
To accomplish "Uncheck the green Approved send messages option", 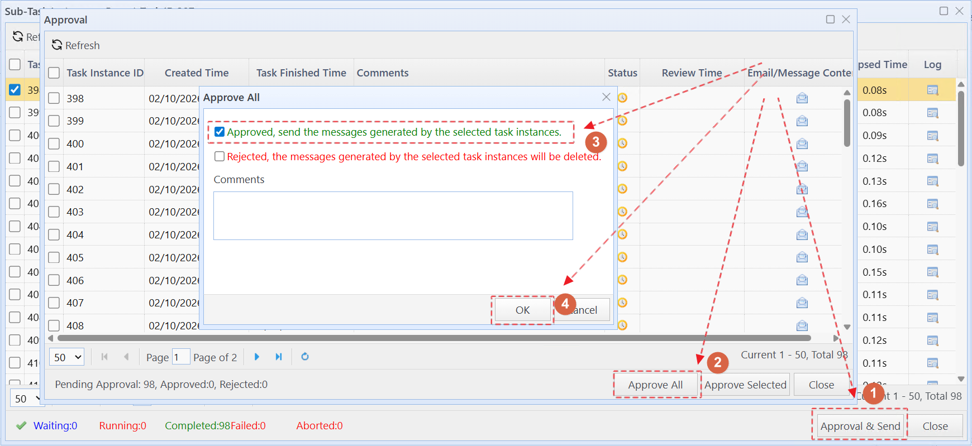I will tap(220, 132).
